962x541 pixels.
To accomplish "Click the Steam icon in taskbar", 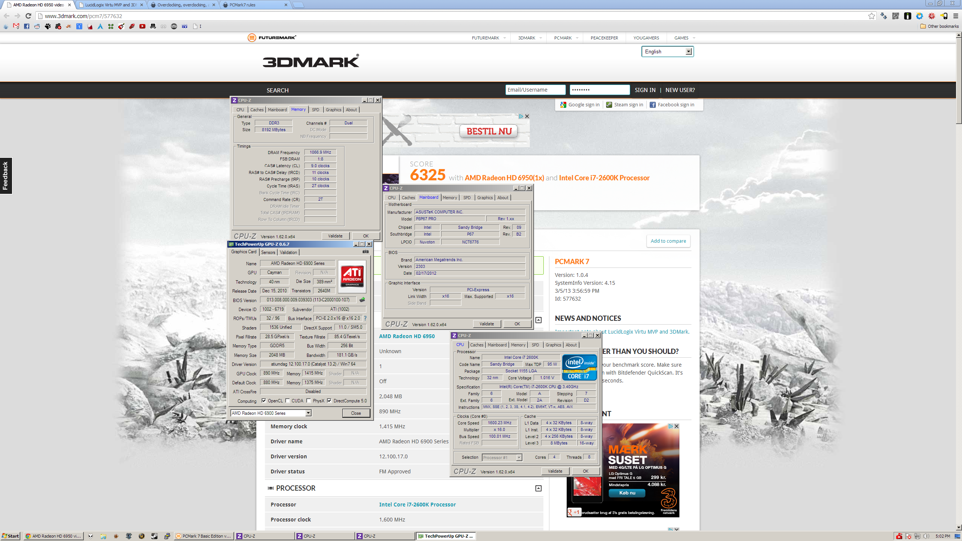I will (154, 536).
